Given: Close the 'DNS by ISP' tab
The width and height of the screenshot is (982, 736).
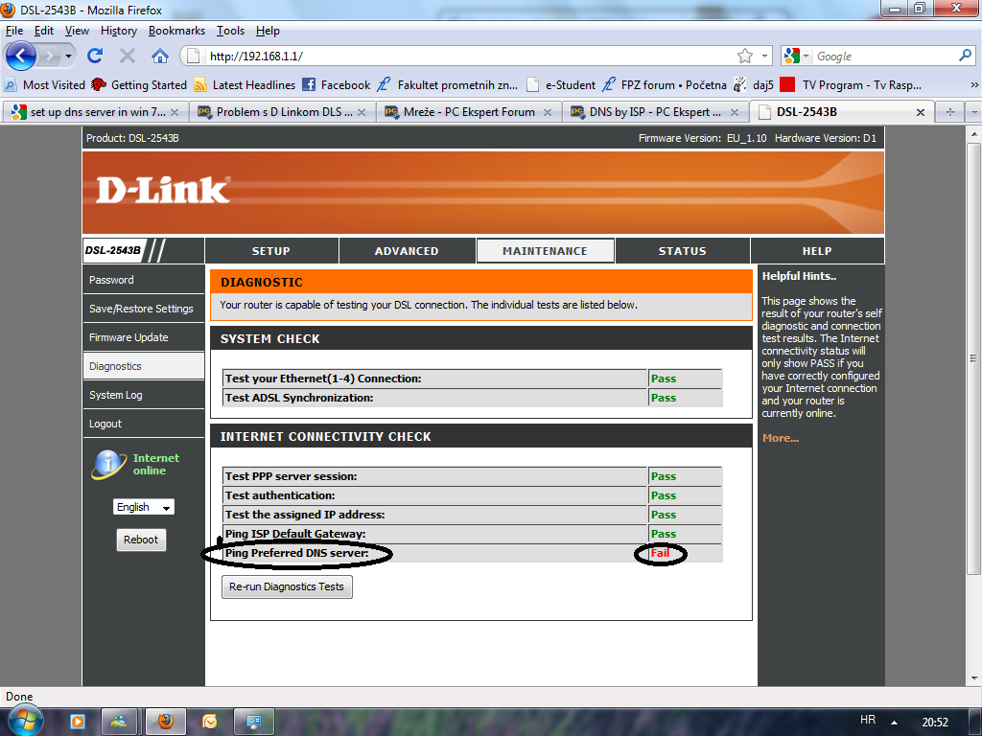Looking at the screenshot, I should 735,112.
